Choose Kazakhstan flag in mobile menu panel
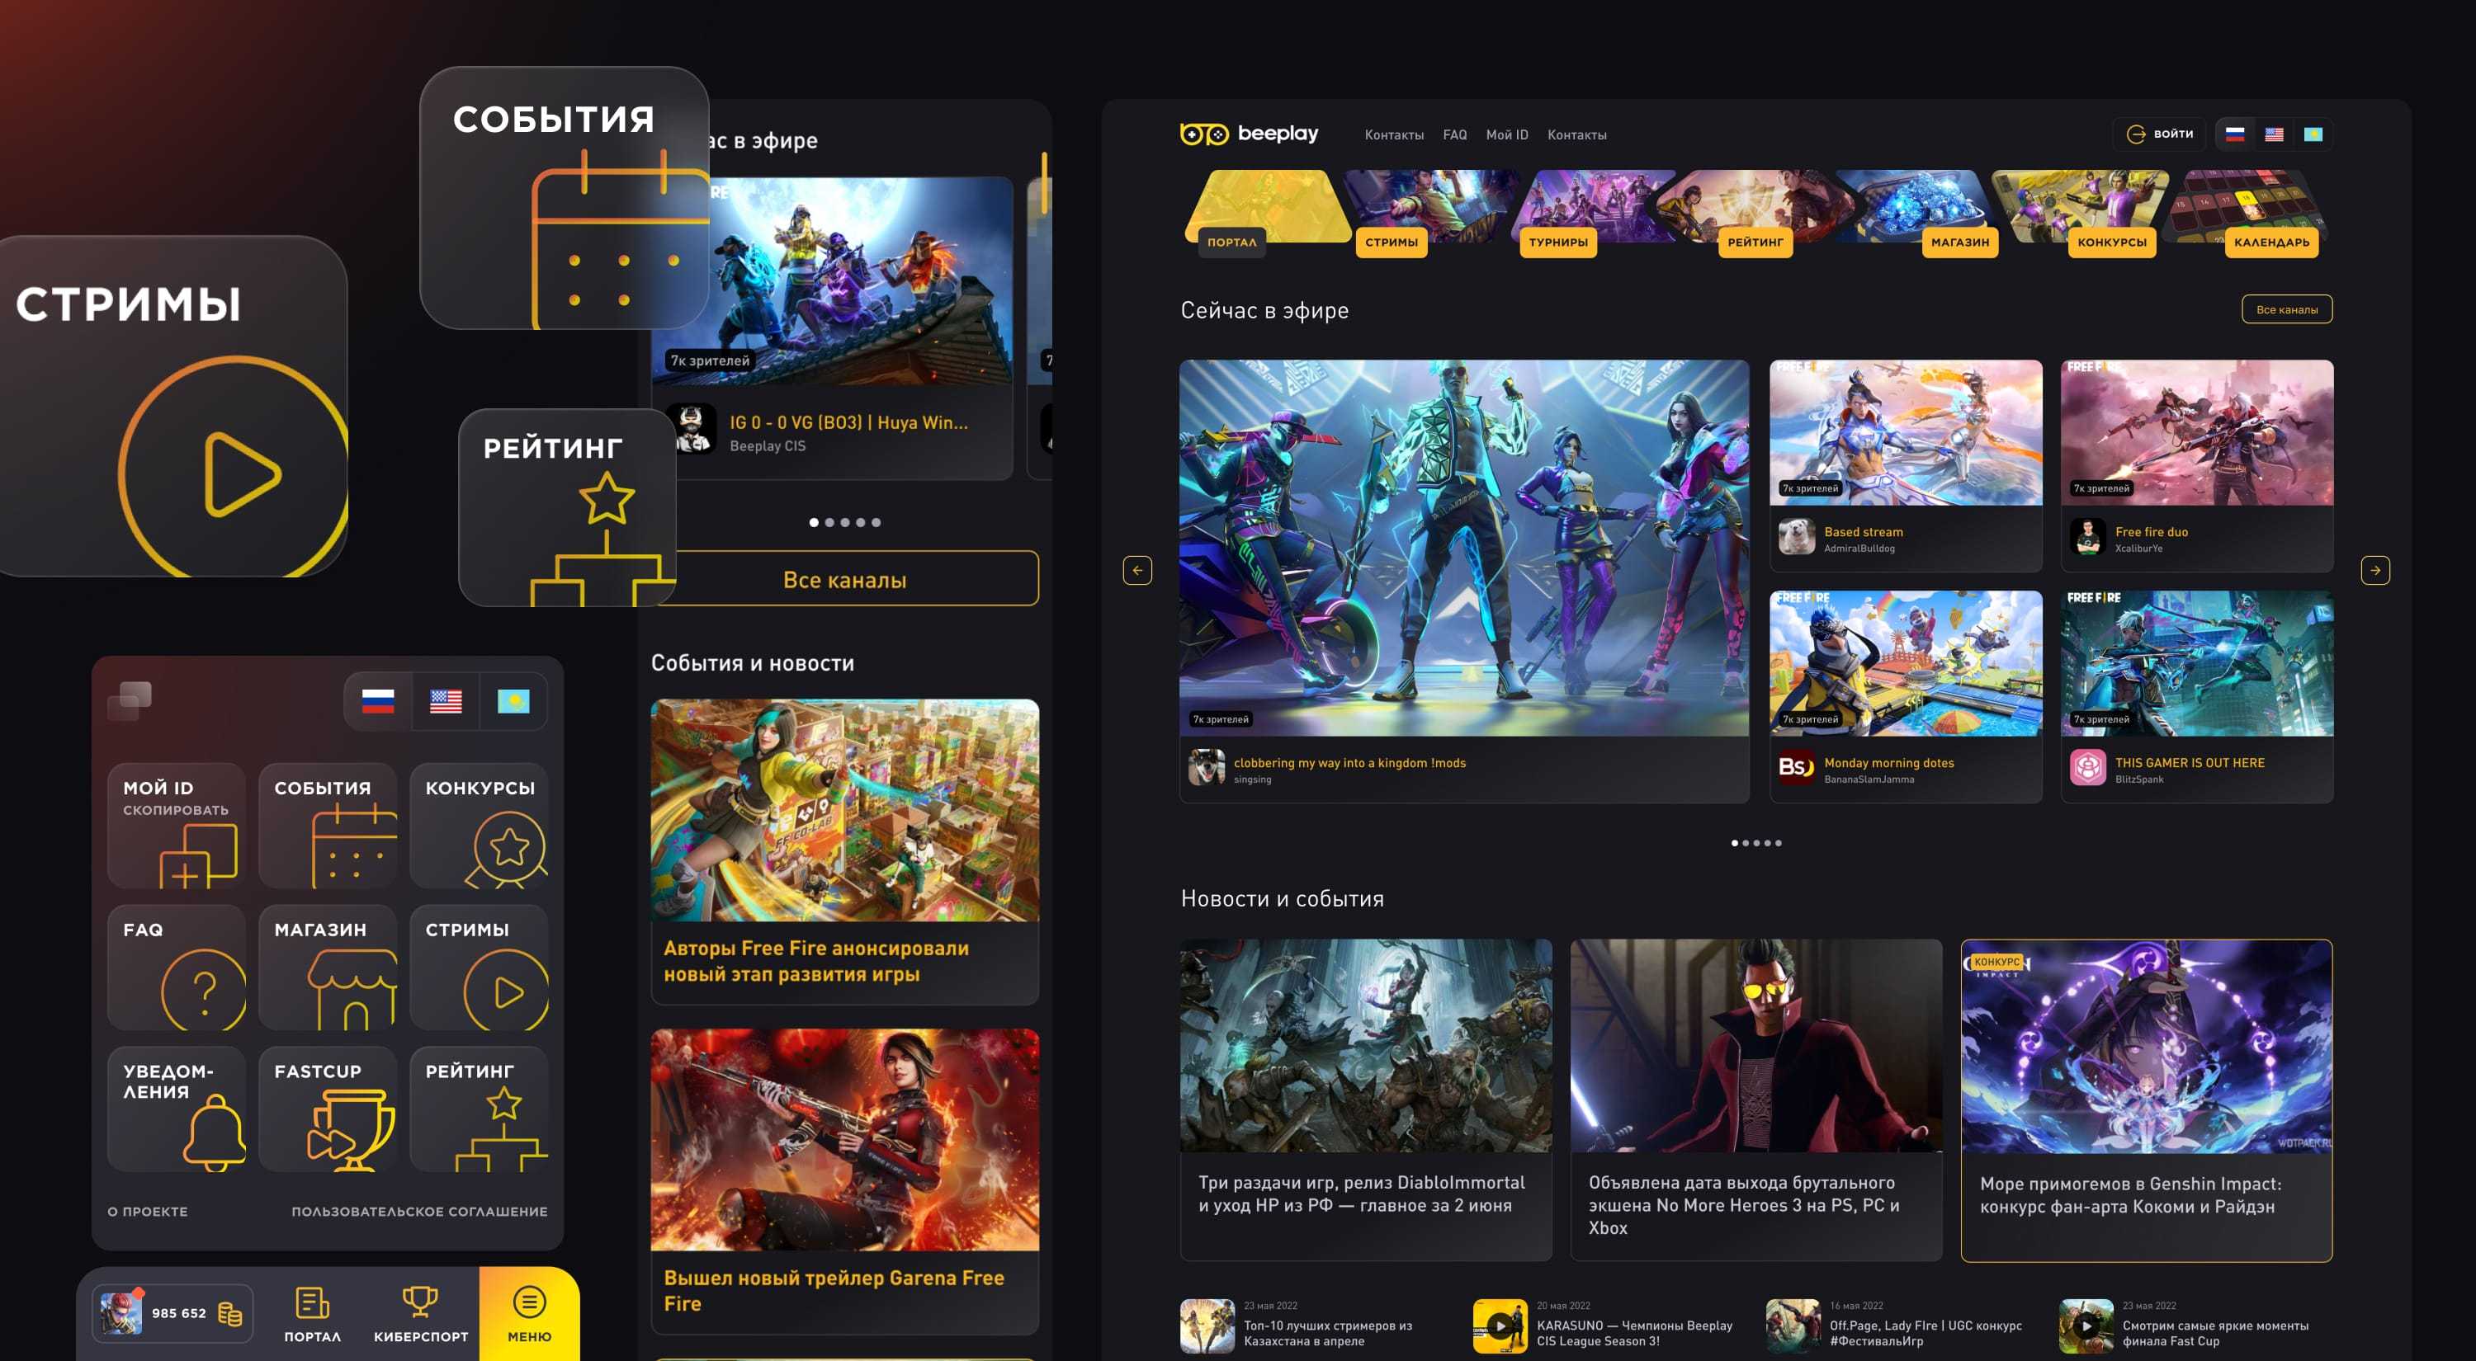 (x=513, y=701)
